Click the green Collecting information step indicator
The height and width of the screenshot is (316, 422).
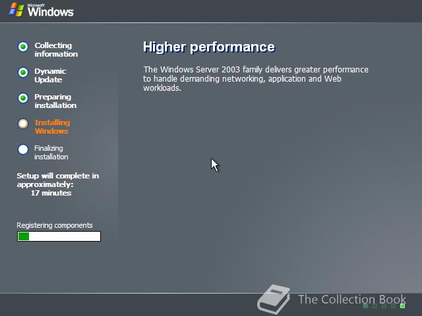(23, 47)
